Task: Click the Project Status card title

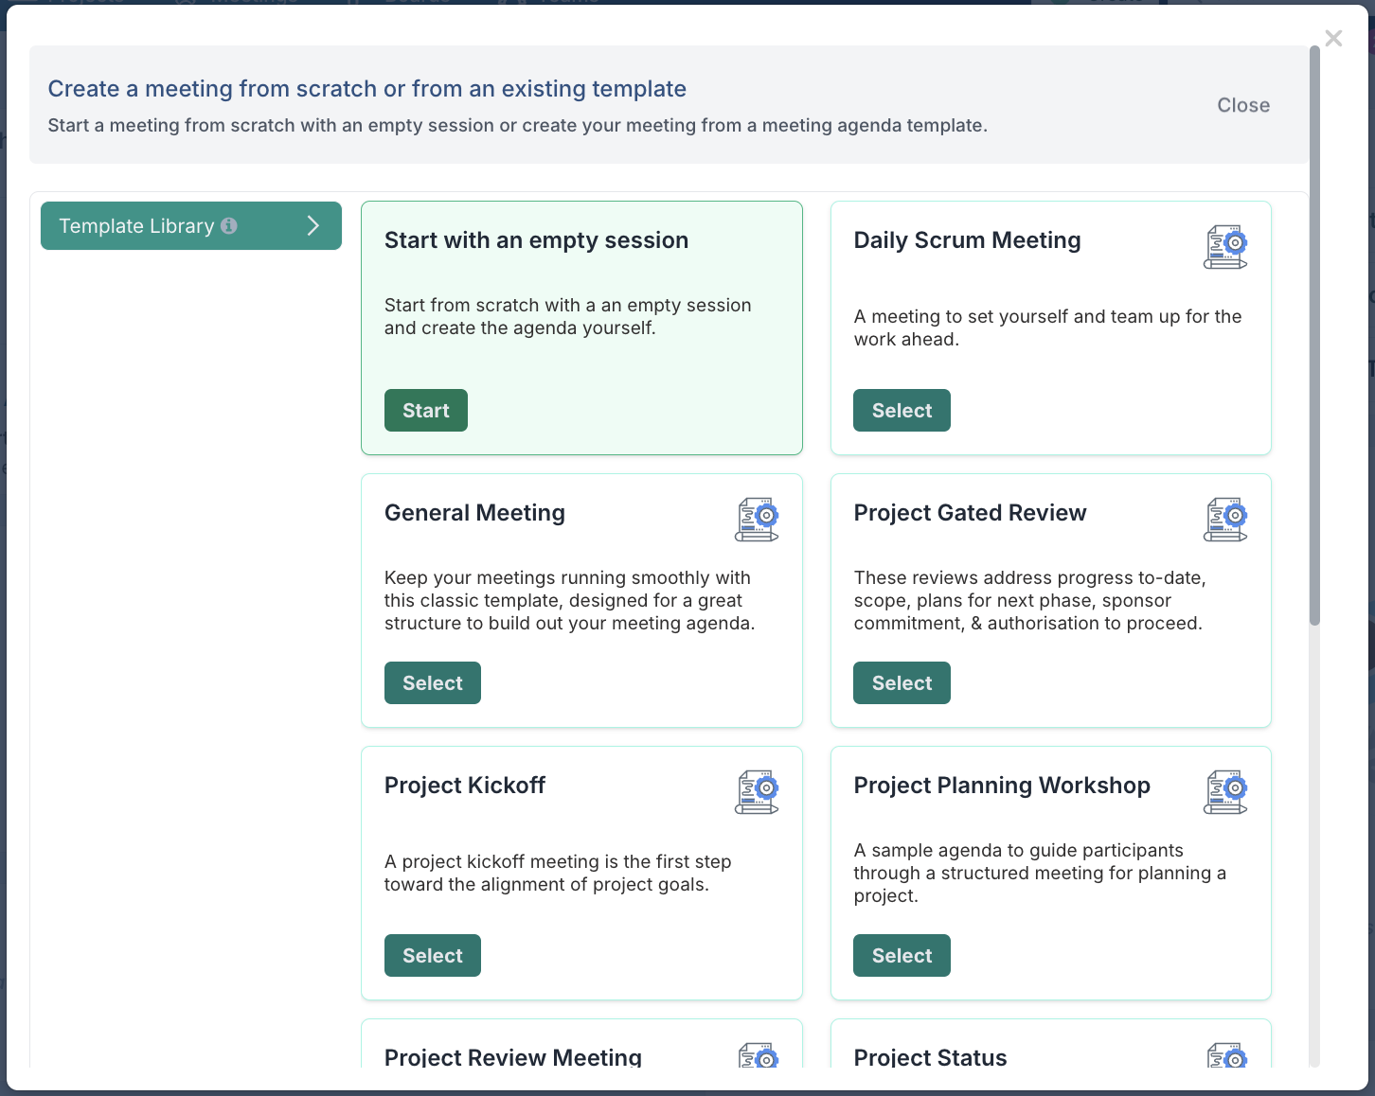Action: pos(930,1057)
